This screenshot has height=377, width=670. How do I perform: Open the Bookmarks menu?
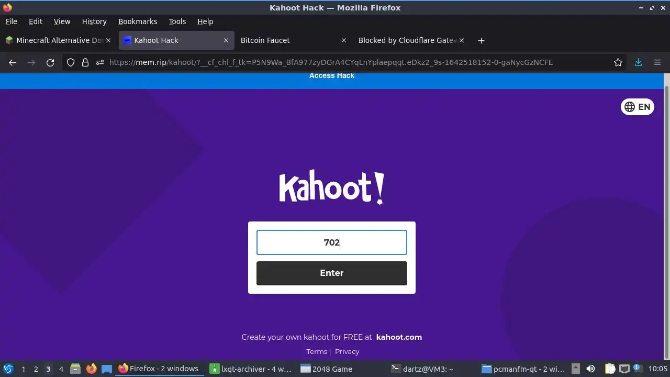(x=138, y=21)
